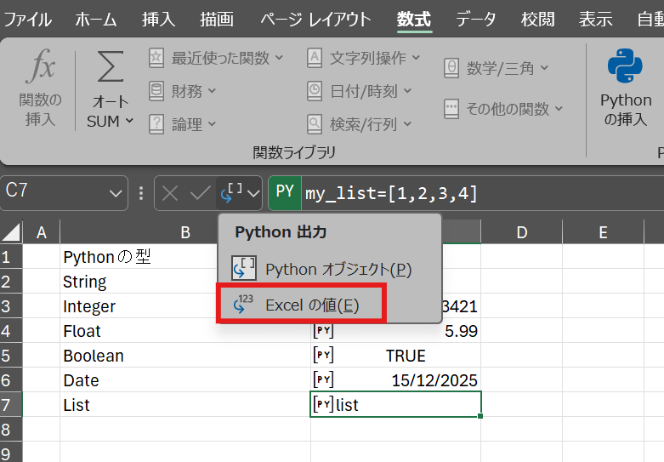
Task: Click the formula text my_list=[1,2,3,4]
Action: 391,193
